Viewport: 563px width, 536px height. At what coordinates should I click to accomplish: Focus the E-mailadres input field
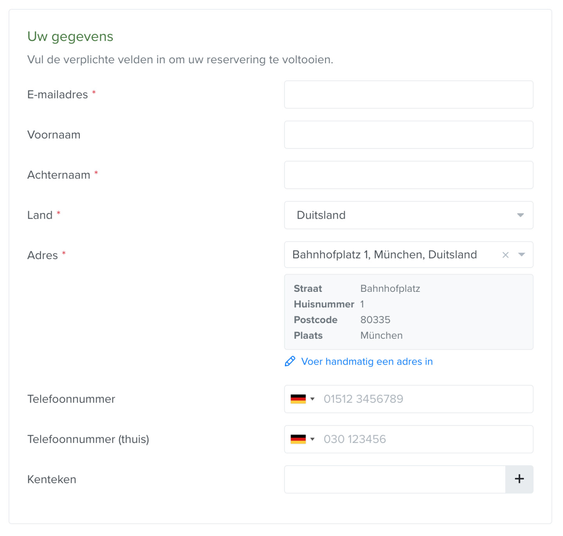pyautogui.click(x=408, y=95)
